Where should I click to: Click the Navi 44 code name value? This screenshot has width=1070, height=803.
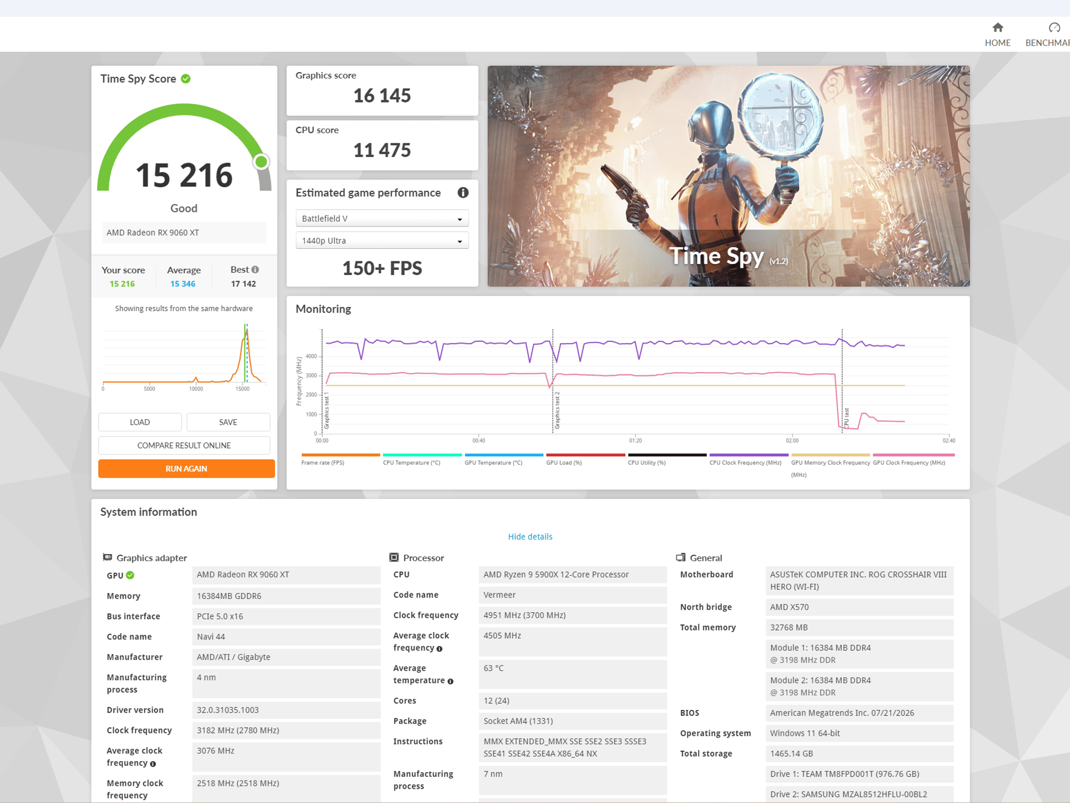tap(286, 637)
